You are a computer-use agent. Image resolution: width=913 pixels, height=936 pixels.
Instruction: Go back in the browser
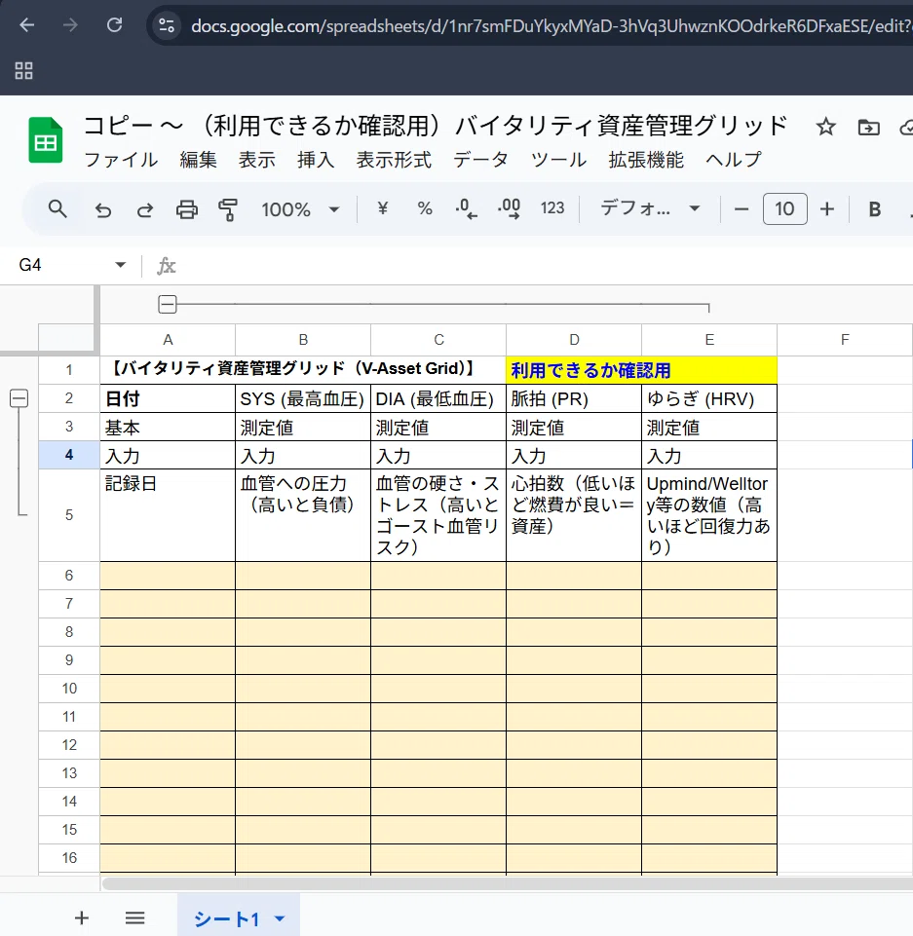[27, 25]
